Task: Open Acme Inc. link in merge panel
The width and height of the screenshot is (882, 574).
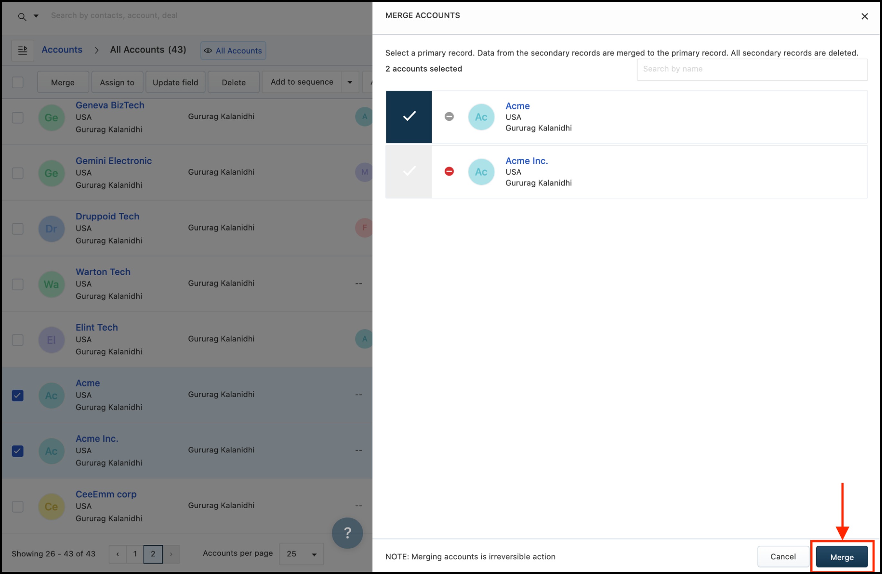Action: [x=527, y=161]
